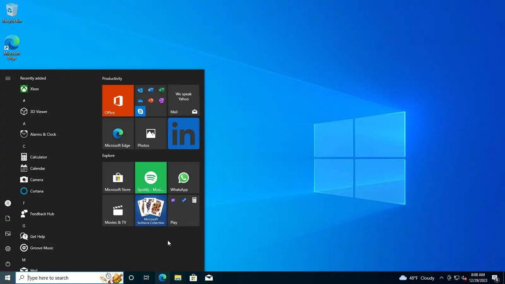Image resolution: width=505 pixels, height=284 pixels.
Task: Select the Microsoft Edge desktop shortcut
Action: coord(12,47)
